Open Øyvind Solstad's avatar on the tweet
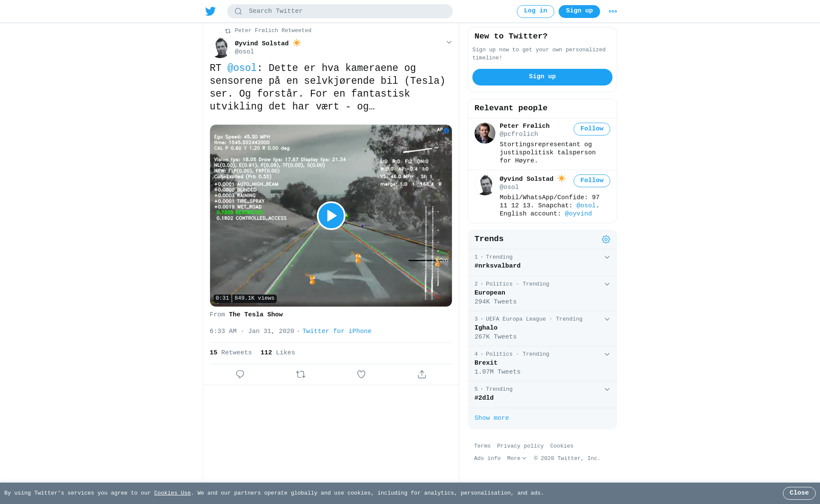820x504 pixels. pyautogui.click(x=220, y=47)
